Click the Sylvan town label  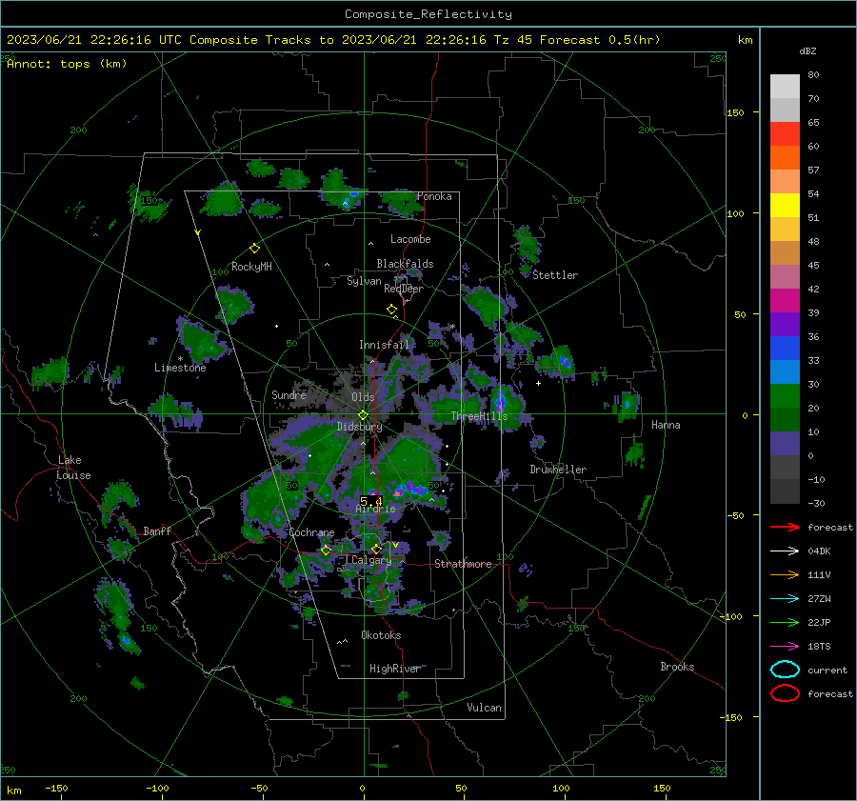click(x=364, y=282)
